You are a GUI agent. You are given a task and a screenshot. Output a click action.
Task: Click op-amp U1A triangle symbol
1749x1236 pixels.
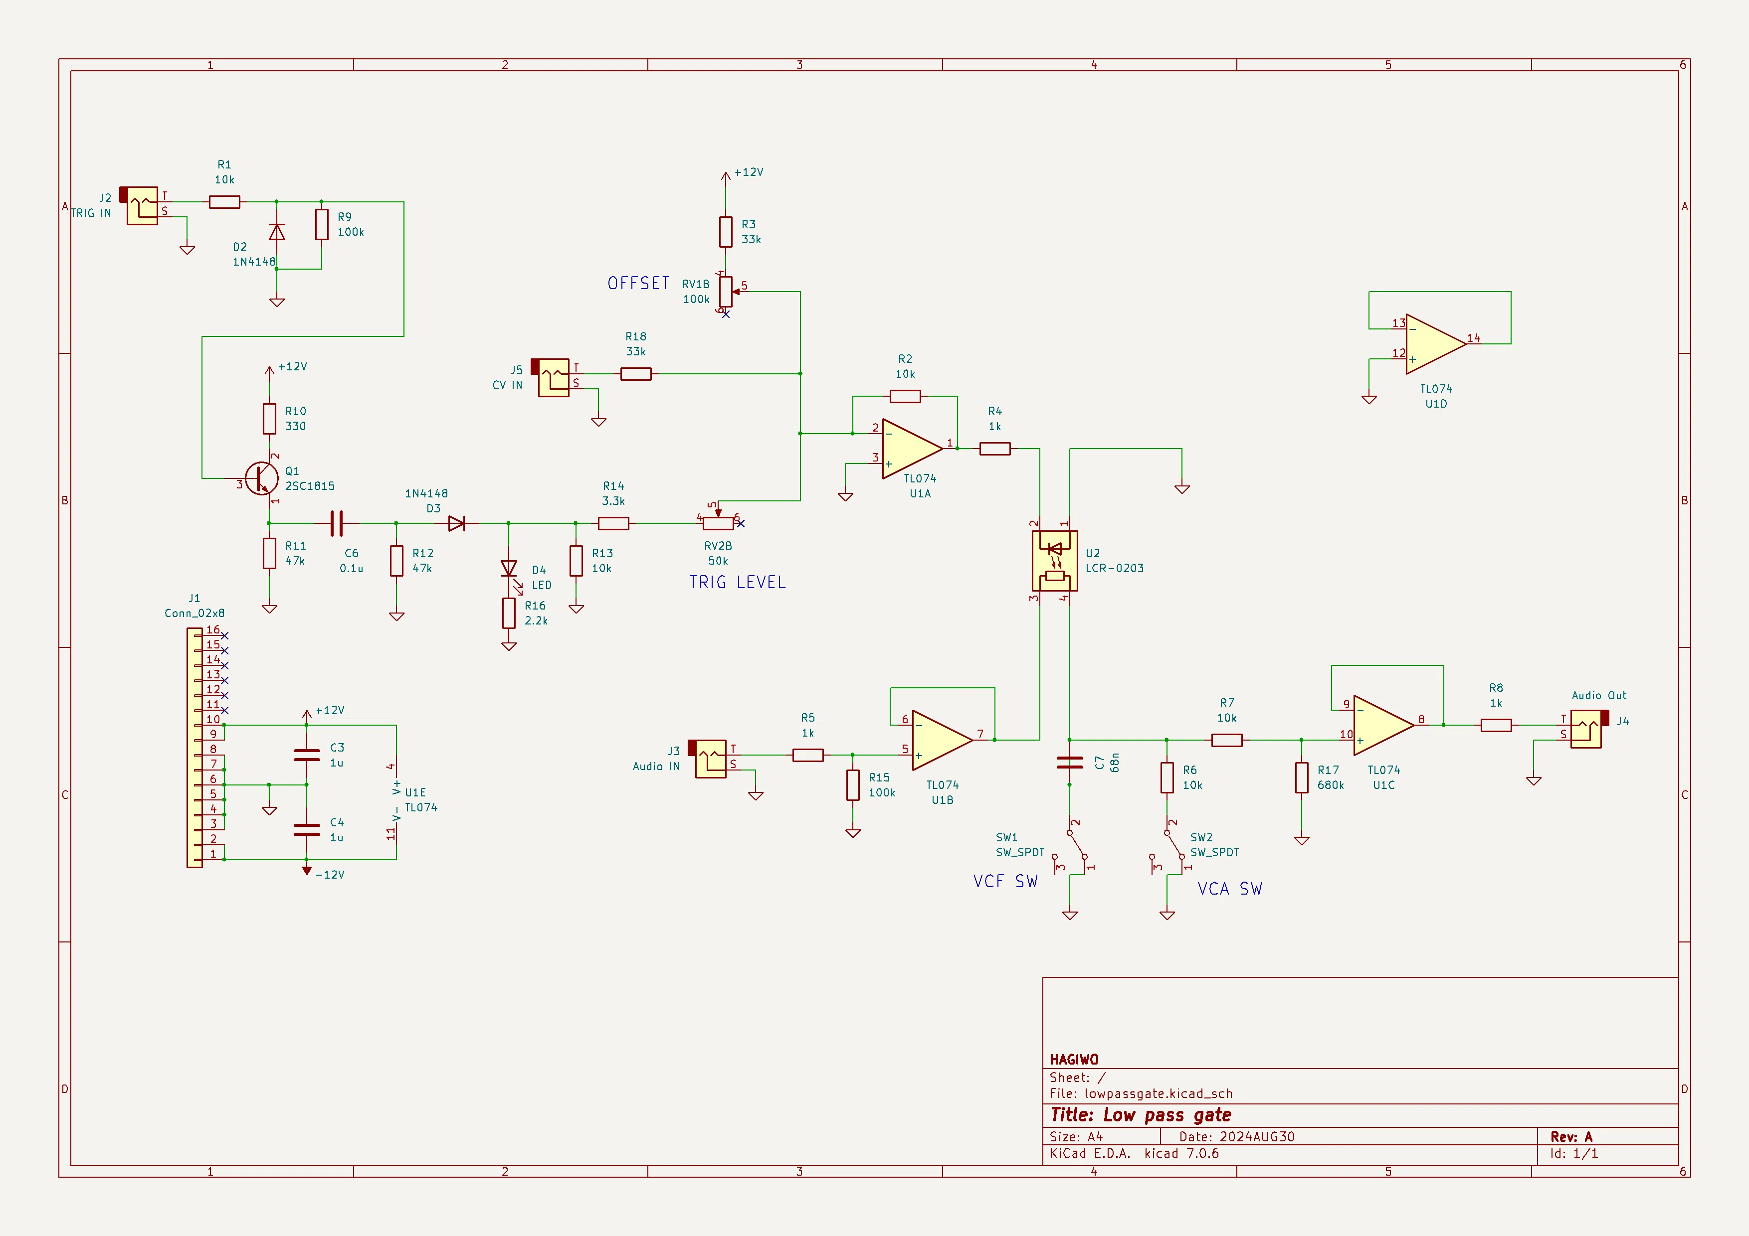tap(912, 448)
